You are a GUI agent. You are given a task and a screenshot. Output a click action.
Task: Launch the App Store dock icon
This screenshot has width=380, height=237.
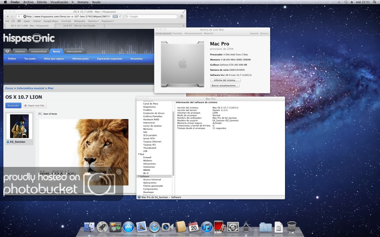[x=128, y=227]
